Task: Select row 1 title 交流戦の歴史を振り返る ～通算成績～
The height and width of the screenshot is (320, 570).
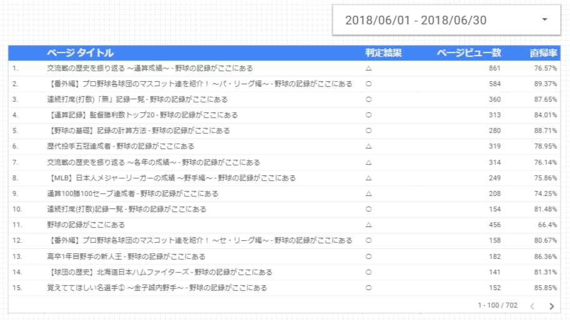Action: tap(150, 68)
